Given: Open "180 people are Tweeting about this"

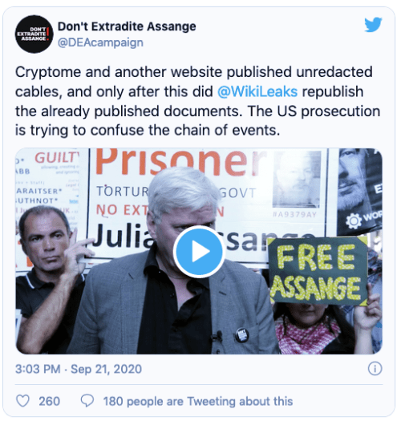Looking at the screenshot, I should [198, 402].
